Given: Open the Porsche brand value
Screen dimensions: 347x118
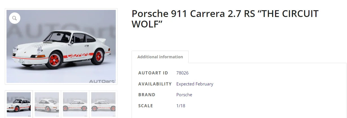Looking at the screenshot, I should [x=184, y=95].
